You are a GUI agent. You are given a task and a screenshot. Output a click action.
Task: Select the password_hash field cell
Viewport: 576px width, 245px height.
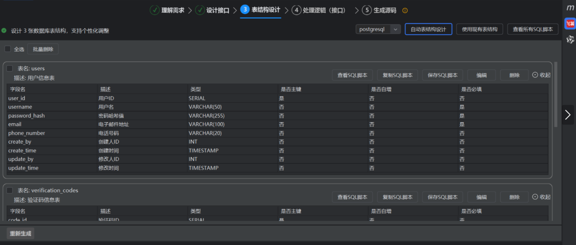pyautogui.click(x=52, y=116)
